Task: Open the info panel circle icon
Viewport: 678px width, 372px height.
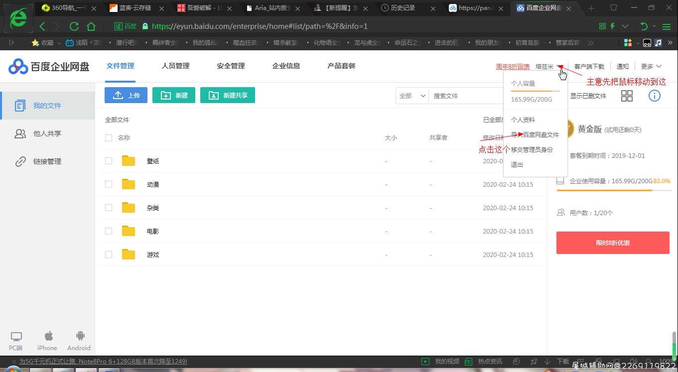Action: (654, 96)
